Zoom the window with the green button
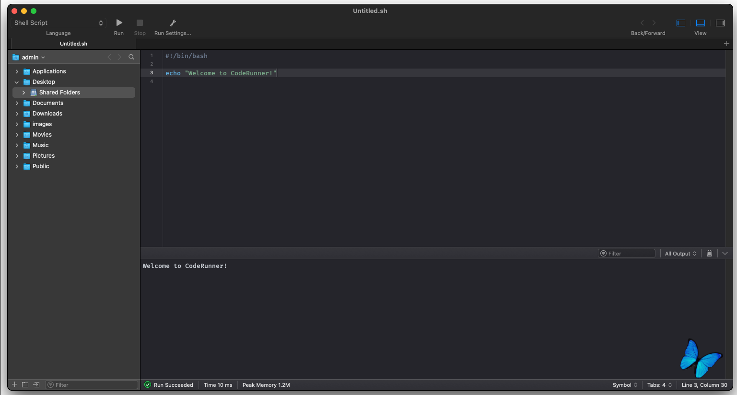Image resolution: width=737 pixels, height=395 pixels. pyautogui.click(x=34, y=11)
